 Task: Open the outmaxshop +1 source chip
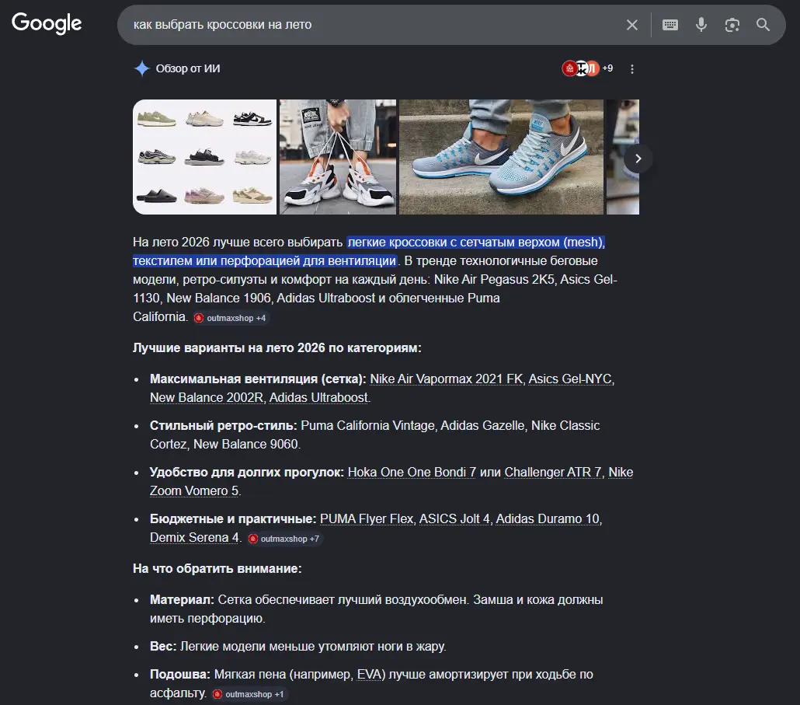tap(249, 694)
